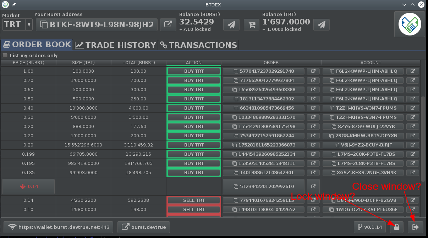The image size is (428, 238).
Task: Open order 10334869889283331570 in explorer
Action: tap(313, 117)
